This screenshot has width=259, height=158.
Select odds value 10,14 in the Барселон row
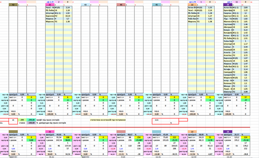coord(68,16)
